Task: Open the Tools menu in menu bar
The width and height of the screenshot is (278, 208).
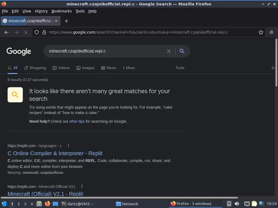Action: (x=80, y=11)
